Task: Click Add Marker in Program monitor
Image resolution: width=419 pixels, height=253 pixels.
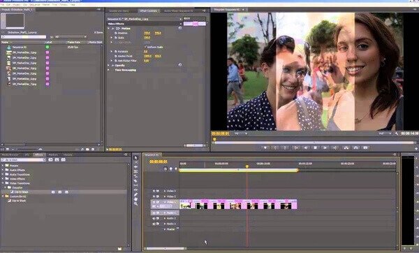Action: coord(265,147)
